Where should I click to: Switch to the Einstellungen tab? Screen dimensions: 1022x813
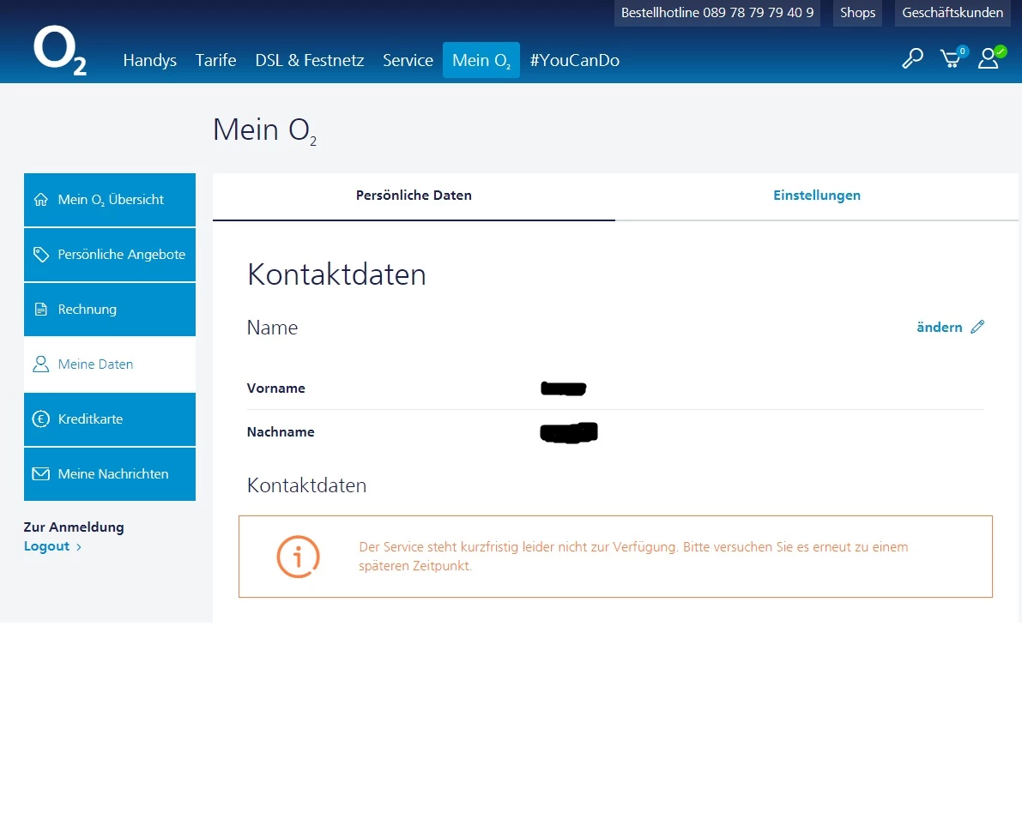(x=817, y=196)
